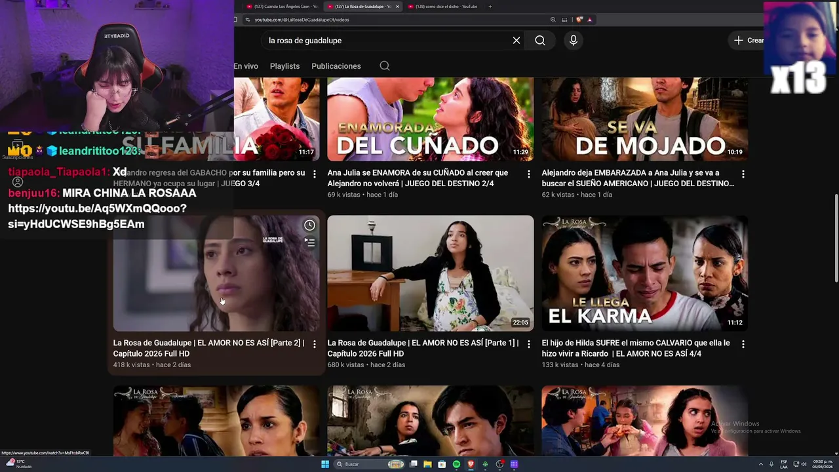
Task: Click the Brave Shields lion icon
Action: coord(580,20)
